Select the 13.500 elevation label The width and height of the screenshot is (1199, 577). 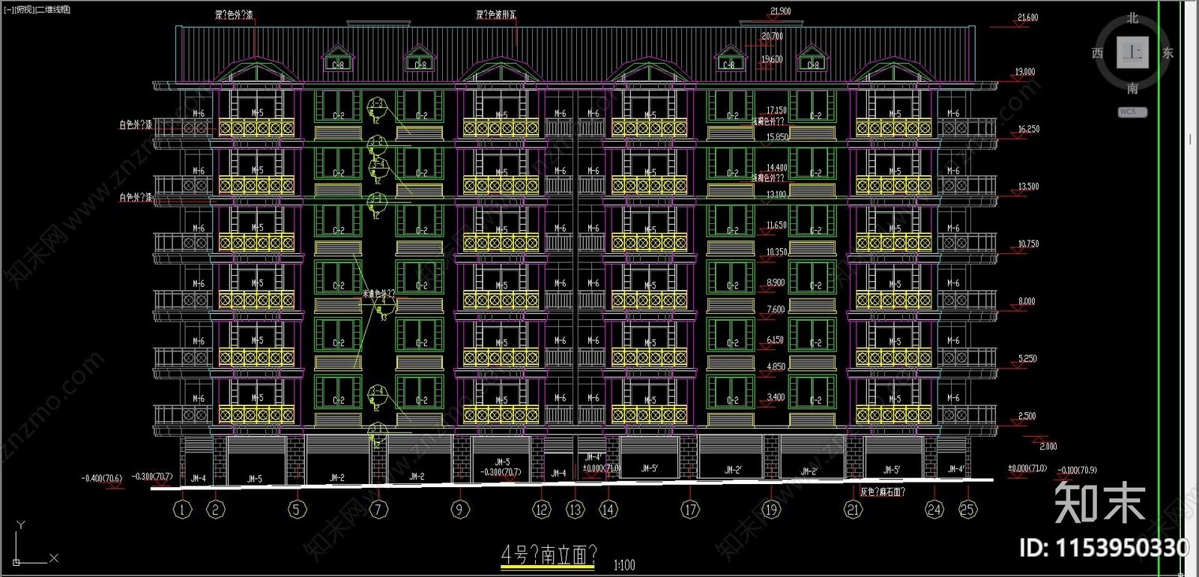(1028, 187)
